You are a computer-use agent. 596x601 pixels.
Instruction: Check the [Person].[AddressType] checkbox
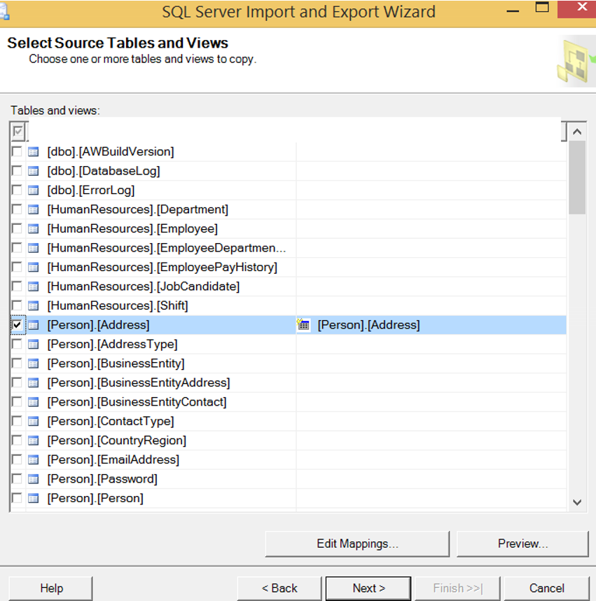[x=17, y=344]
